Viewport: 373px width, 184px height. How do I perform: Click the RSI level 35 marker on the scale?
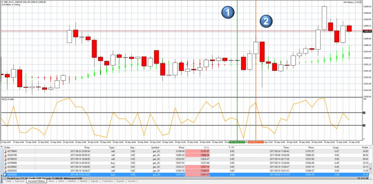(364, 125)
